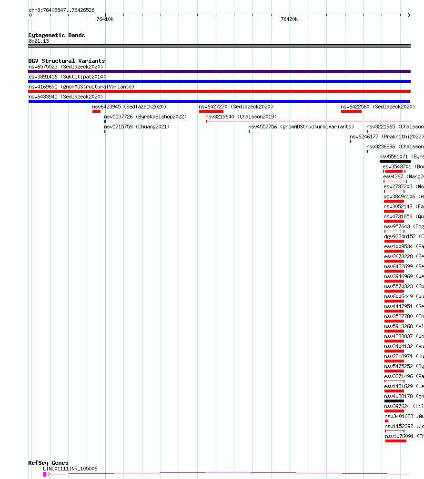424x479 pixels.
Task: Select the gray 8q21.13 cytogenetic band bar
Action: click(219, 46)
